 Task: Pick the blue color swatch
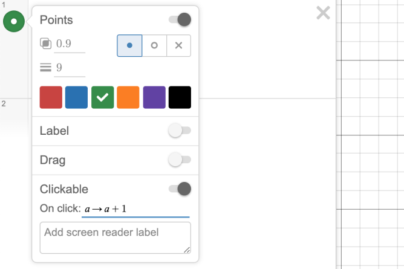(x=77, y=97)
